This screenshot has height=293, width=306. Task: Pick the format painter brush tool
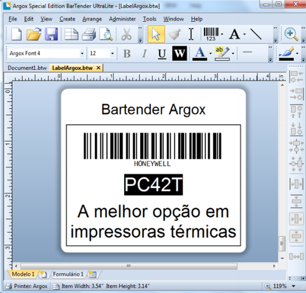(174, 34)
